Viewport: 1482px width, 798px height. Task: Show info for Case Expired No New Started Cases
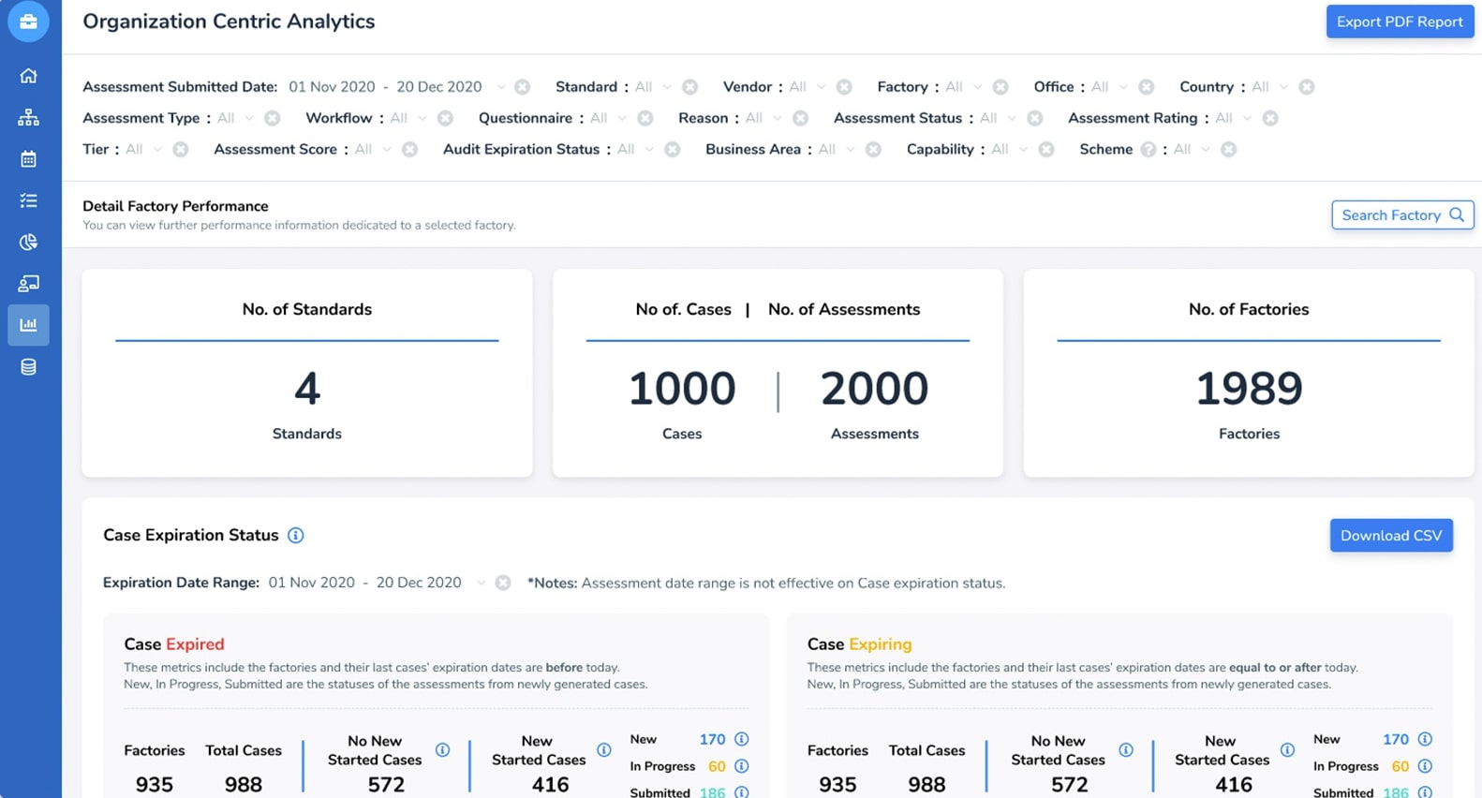443,750
